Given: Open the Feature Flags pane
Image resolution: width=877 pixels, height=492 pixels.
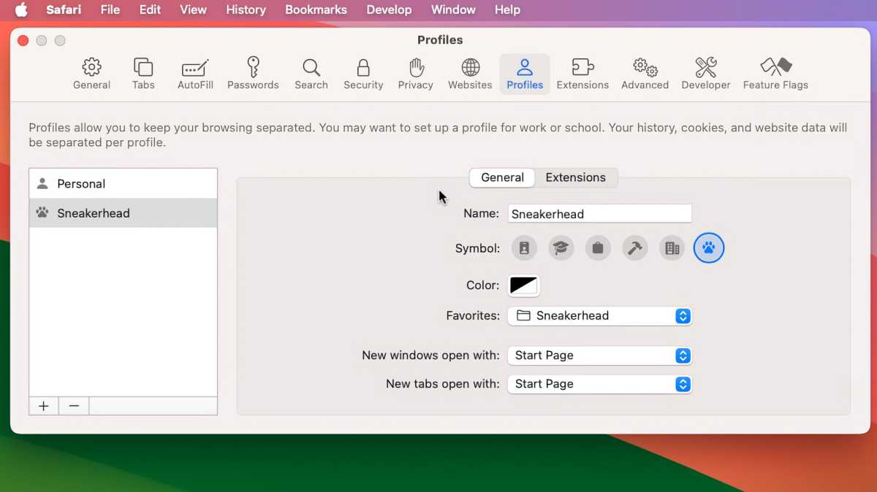Looking at the screenshot, I should [x=775, y=74].
